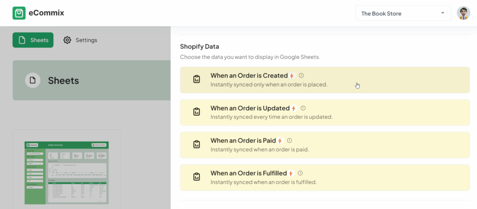The image size is (477, 209).
Task: Click the clipboard icon for Order is Created
Action: click(197, 79)
